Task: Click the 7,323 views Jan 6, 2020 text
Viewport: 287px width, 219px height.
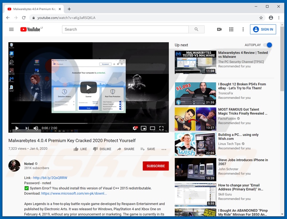Action: click(28, 149)
